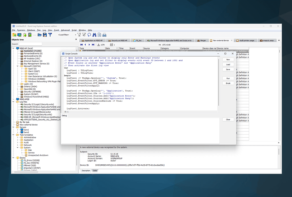This screenshot has width=292, height=197.
Task: Click Load in Script Console
Action: [x=228, y=64]
